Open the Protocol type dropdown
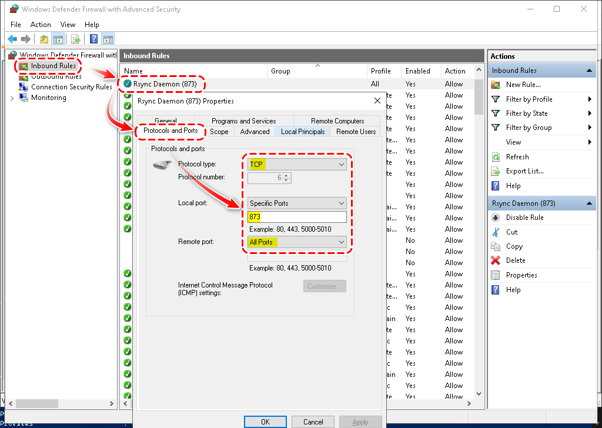This screenshot has width=602, height=428. [x=297, y=165]
